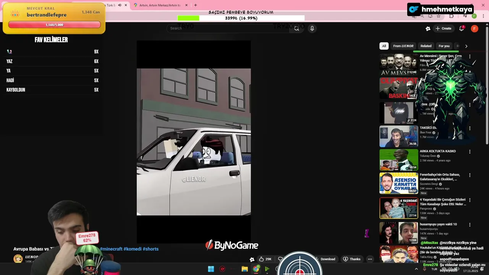Image resolution: width=489 pixels, height=275 pixels.
Task: Activate voice search microphone button
Action: pyautogui.click(x=312, y=28)
